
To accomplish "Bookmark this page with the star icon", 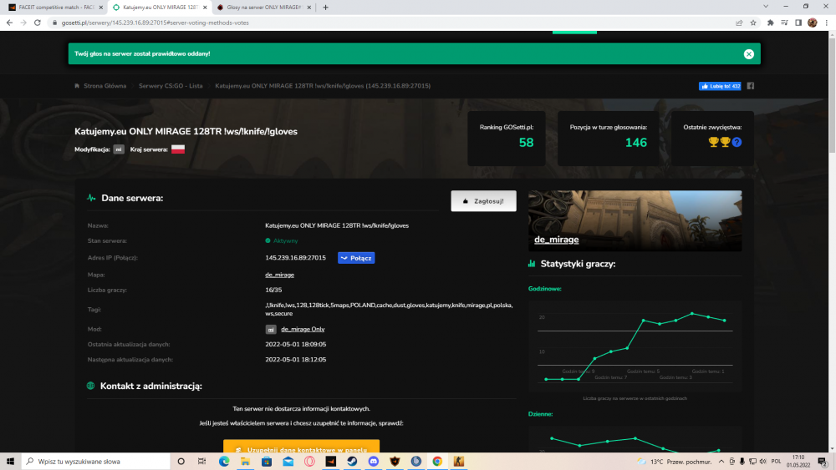I will [753, 23].
